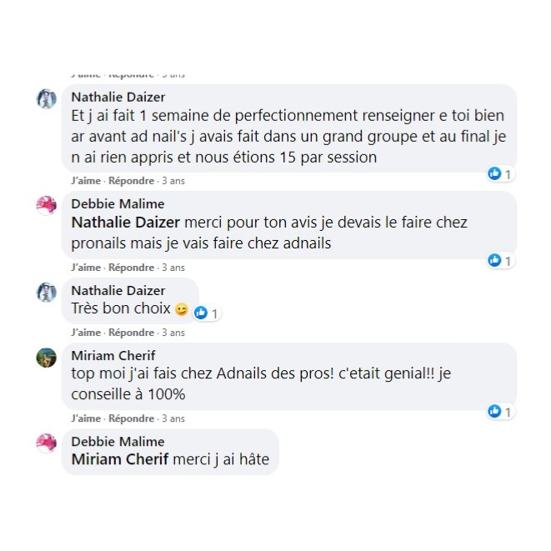Viewport: 551px width, 551px height.
Task: Open Miriam Cherif's profile picture
Action: pos(47,357)
